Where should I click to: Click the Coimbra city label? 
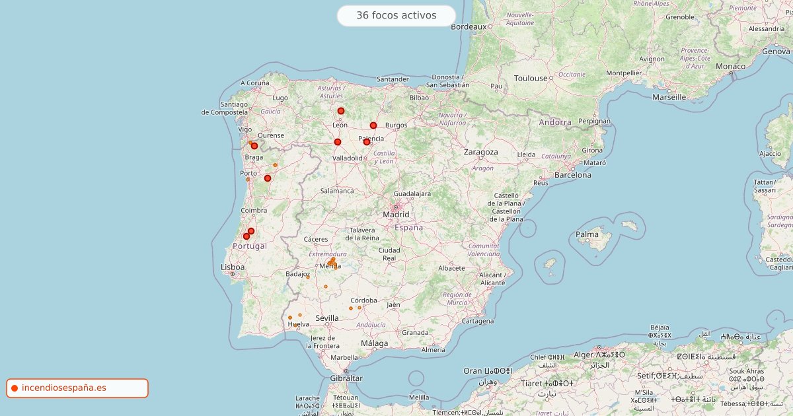point(254,211)
